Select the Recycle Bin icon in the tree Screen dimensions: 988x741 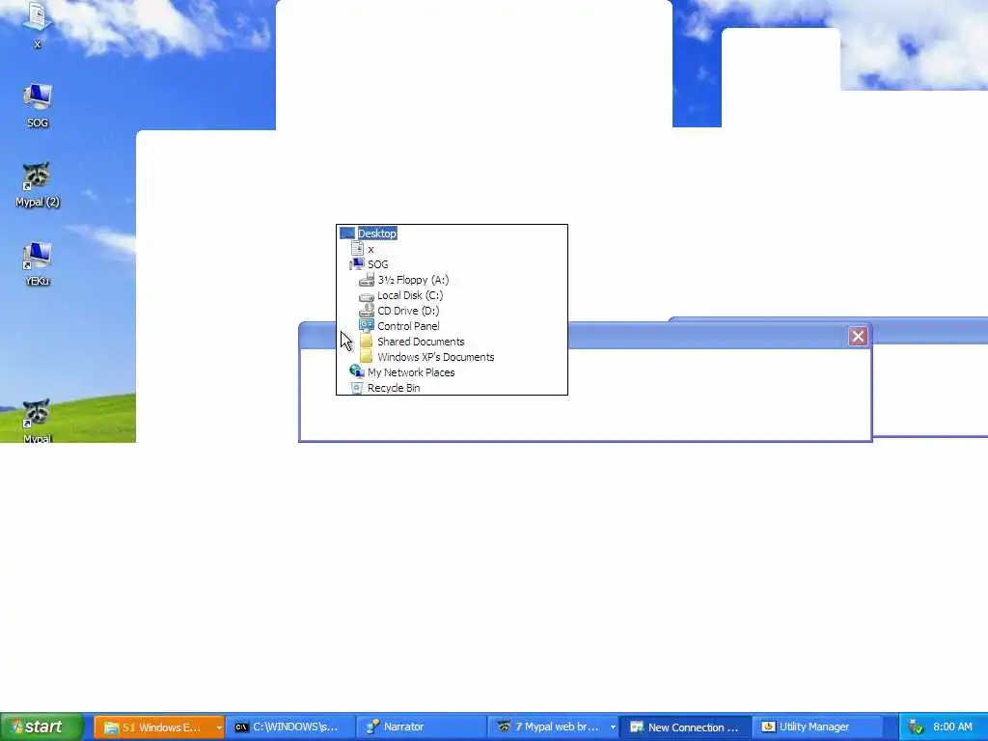pos(357,388)
